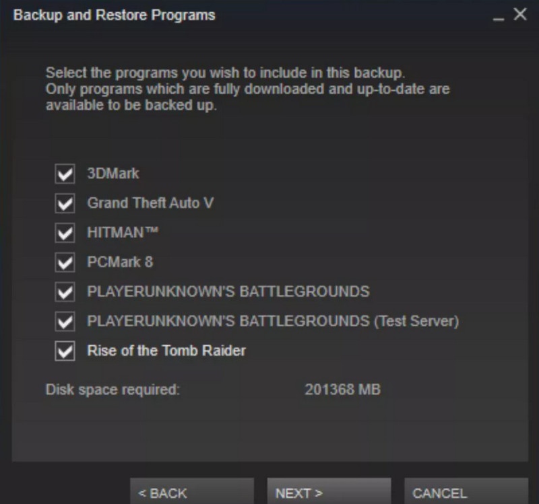Uncheck the BATTLEGROUNDS (Test Server) checkbox
Image resolution: width=539 pixels, height=504 pixels.
tap(65, 322)
